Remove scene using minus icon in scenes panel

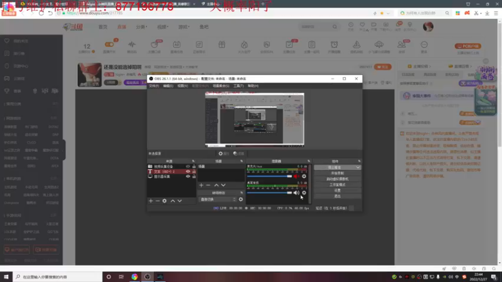(208, 185)
